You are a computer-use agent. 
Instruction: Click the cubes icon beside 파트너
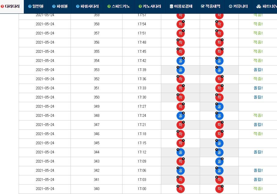tap(259, 6)
